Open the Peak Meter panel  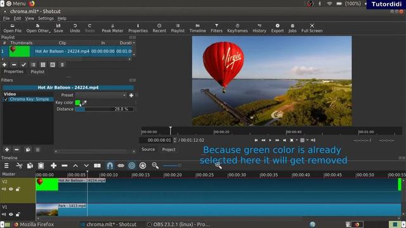tap(112, 28)
